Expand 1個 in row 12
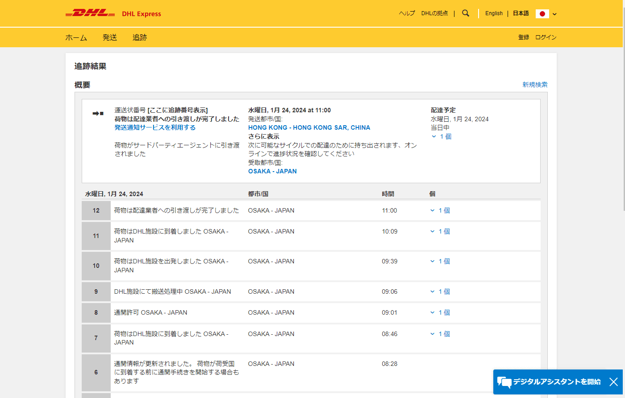This screenshot has width=625, height=398. [x=440, y=210]
